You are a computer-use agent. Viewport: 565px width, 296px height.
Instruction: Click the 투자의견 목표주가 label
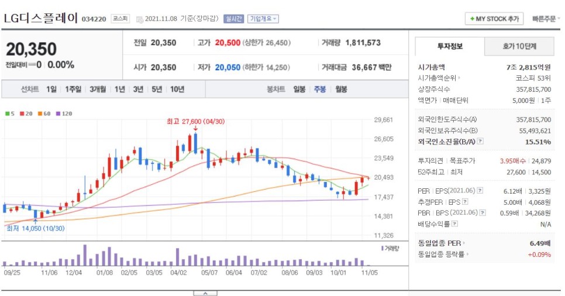[446, 161]
